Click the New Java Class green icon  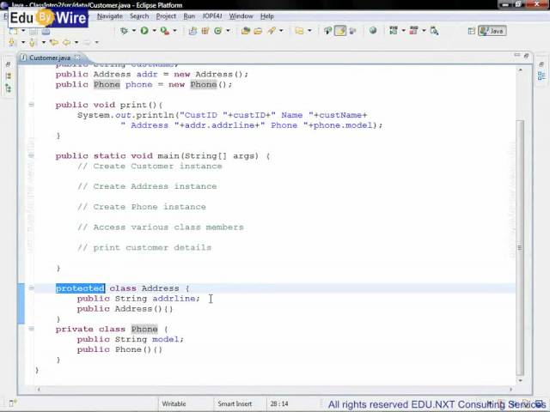tap(217, 31)
